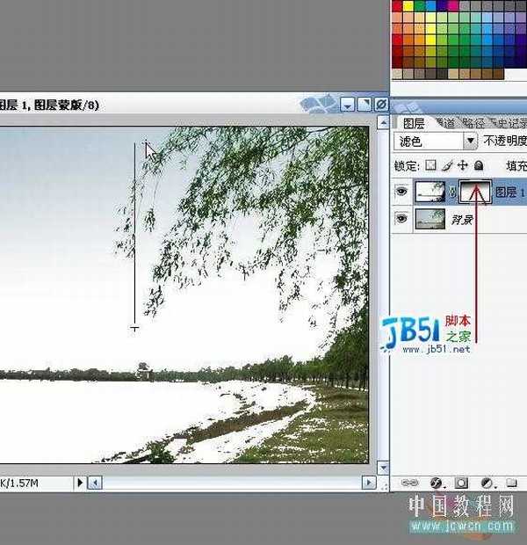Toggle lock transparent pixels icon
Viewport: 527px width, 545px height.
430,165
